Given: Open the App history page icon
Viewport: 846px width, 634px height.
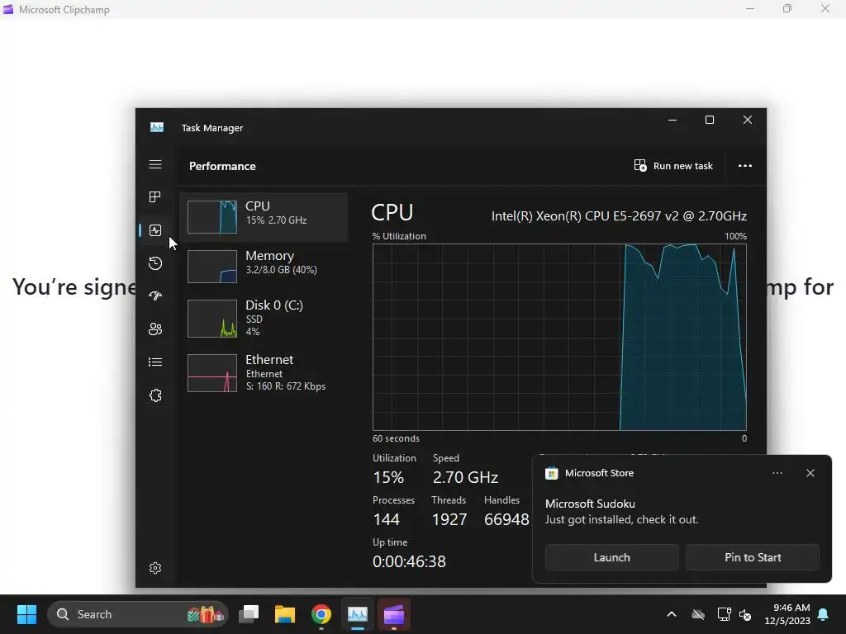Looking at the screenshot, I should (155, 263).
